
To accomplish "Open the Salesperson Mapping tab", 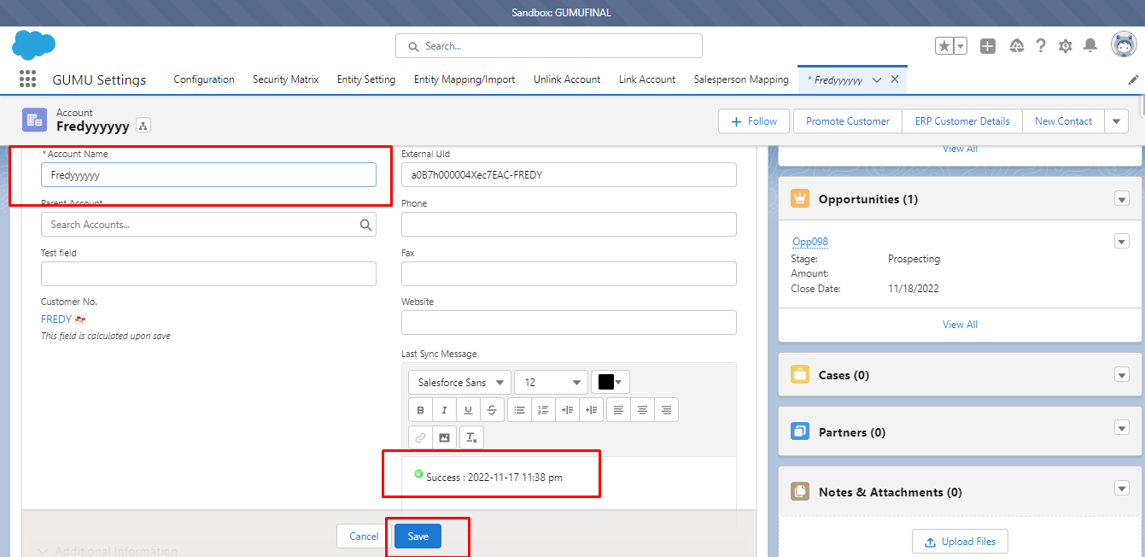I will (x=741, y=79).
